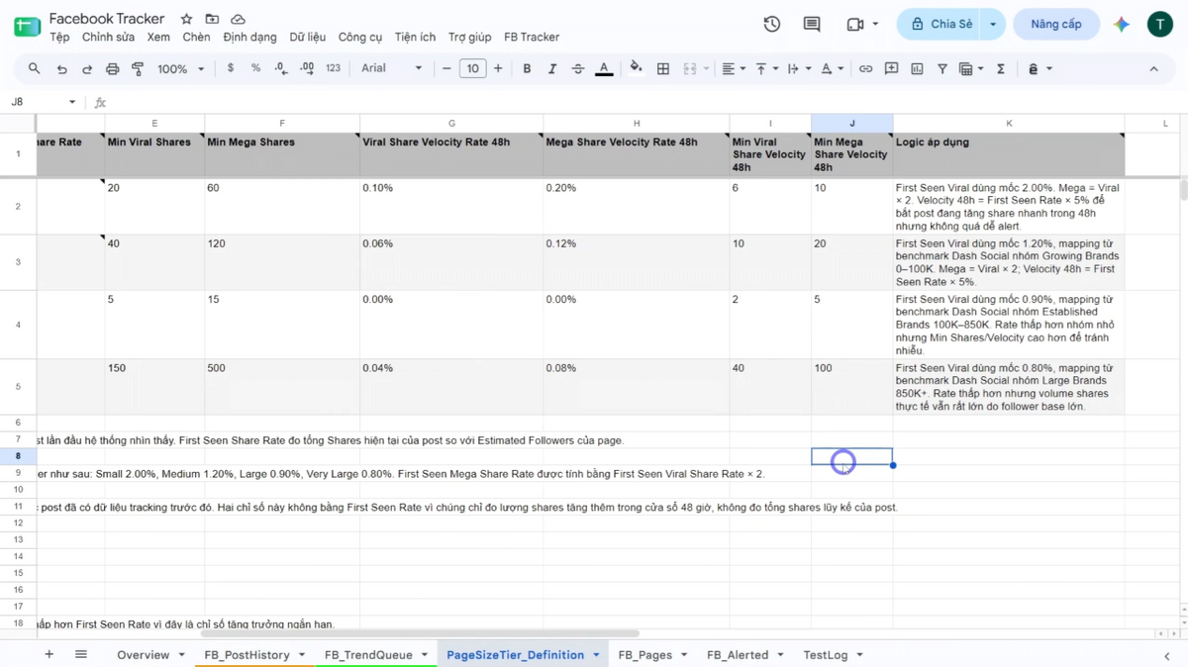Open version history
Viewport: 1188px width, 667px height.
point(772,24)
